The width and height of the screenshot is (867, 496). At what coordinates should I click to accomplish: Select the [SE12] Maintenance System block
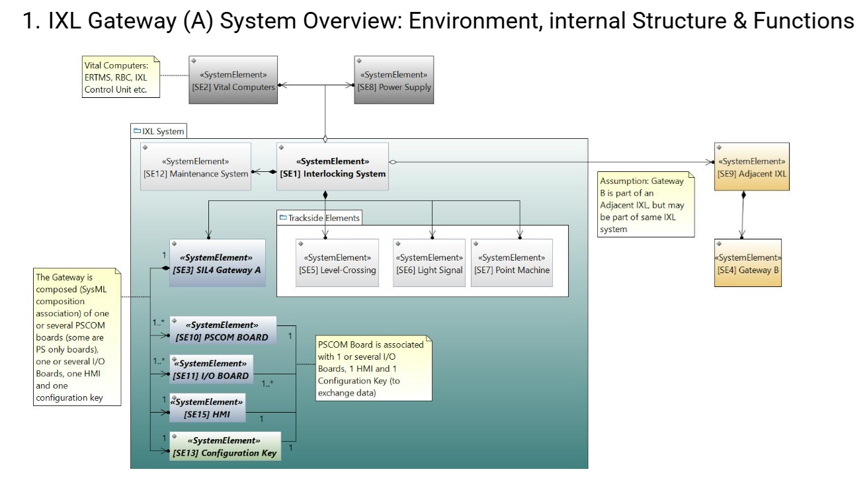(196, 167)
